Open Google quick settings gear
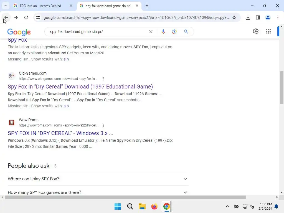The width and height of the screenshot is (284, 213). click(x=255, y=31)
